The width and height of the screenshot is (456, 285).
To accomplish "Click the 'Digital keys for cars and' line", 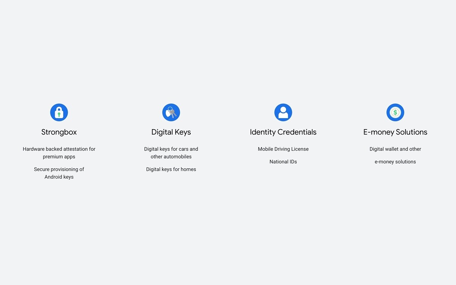I will coord(171,149).
